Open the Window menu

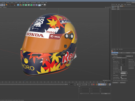(x=43, y=3)
